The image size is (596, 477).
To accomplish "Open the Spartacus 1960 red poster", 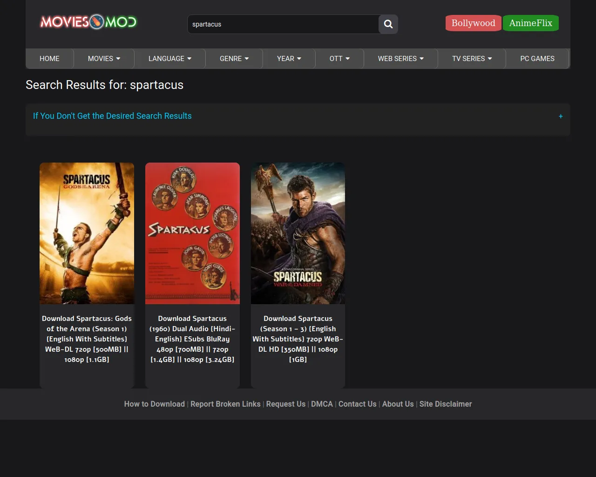I will point(192,233).
